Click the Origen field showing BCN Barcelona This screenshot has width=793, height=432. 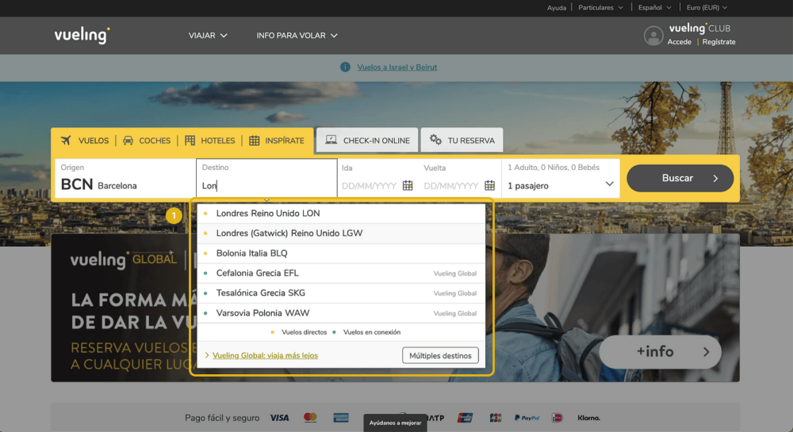[x=125, y=178]
